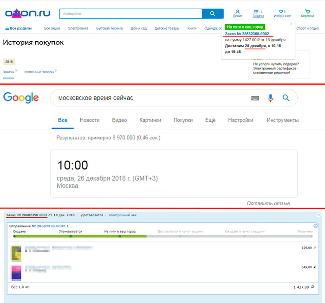Click Оставить отзыв feedback link

point(268,203)
